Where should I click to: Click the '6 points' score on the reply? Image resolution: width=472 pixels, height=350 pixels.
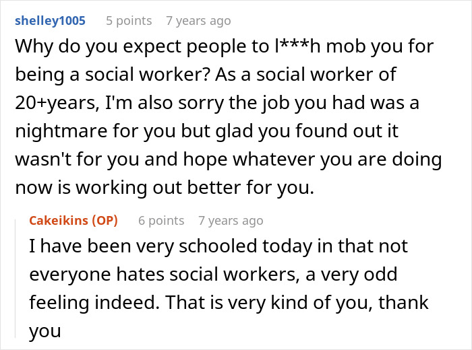[x=161, y=221]
